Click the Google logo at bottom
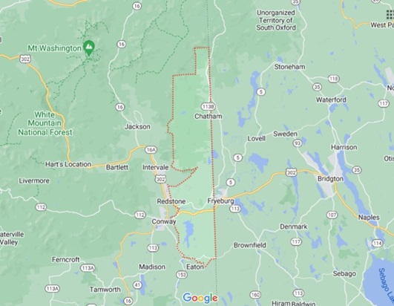394x306 pixels. pyautogui.click(x=200, y=299)
